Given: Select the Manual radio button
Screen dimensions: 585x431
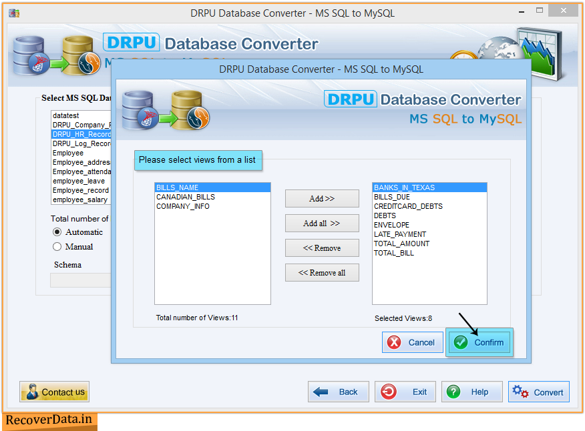Looking at the screenshot, I should pyautogui.click(x=57, y=246).
